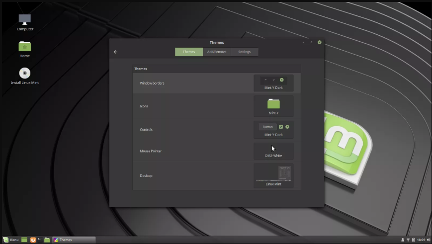Click the 'Controls' row label
Screen dimensions: 432x244
tap(146, 129)
